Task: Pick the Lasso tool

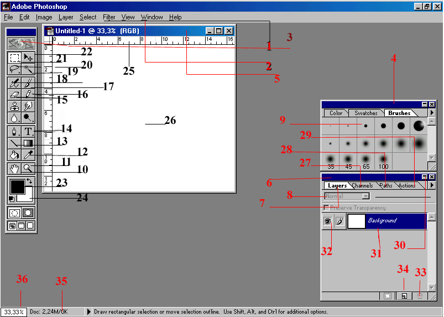Action: 14,69
